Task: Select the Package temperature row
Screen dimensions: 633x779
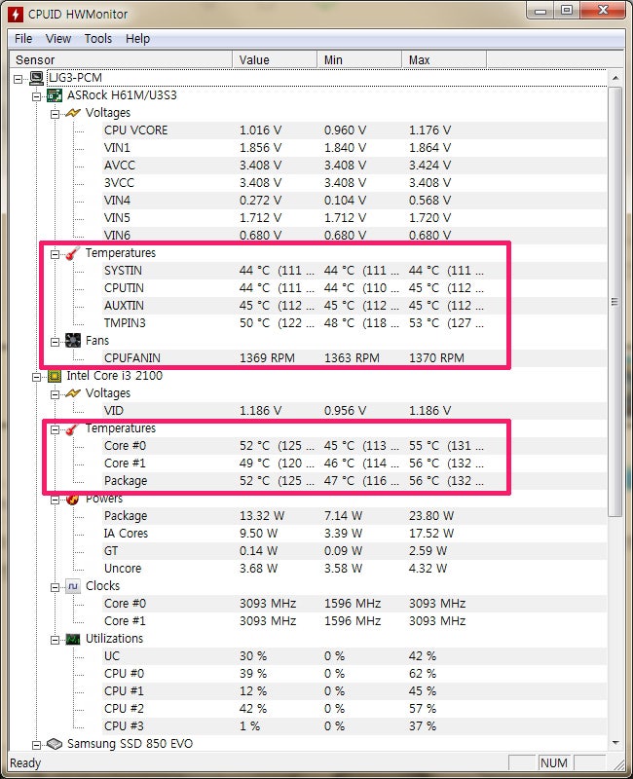Action: (354, 480)
